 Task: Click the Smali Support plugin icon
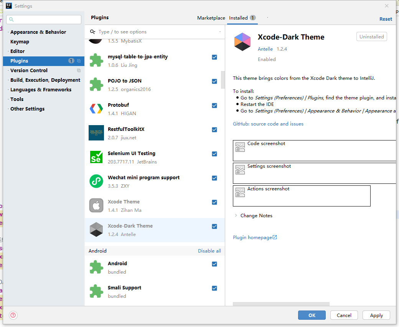pos(96,291)
